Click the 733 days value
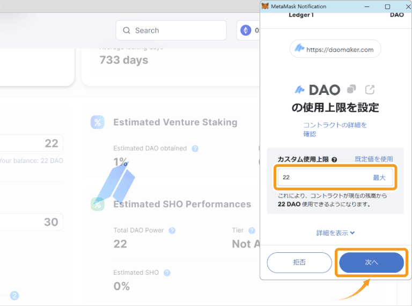This screenshot has width=412, height=306. tap(124, 60)
